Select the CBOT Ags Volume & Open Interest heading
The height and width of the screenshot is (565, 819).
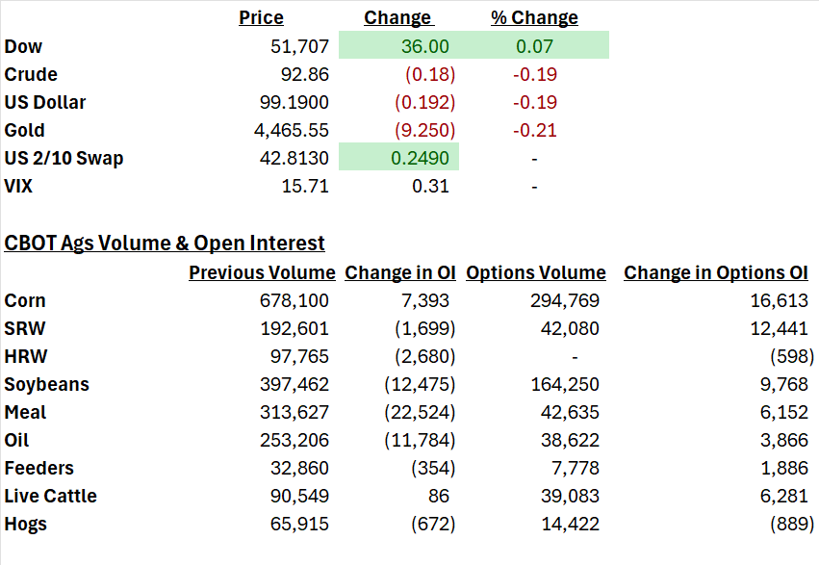point(165,244)
